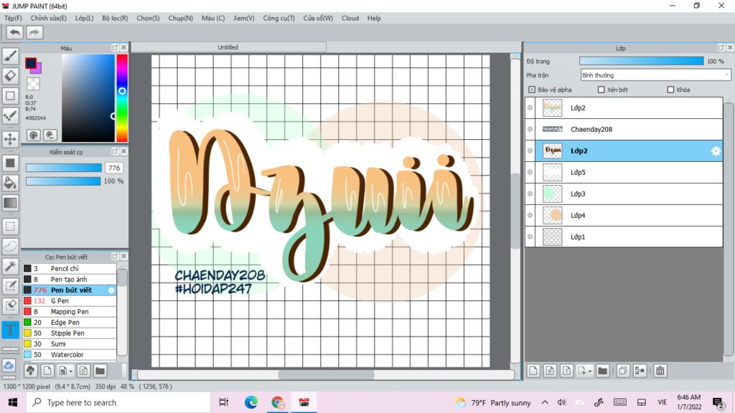Select the Bucket fill tool
This screenshot has width=735, height=413.
[x=10, y=183]
